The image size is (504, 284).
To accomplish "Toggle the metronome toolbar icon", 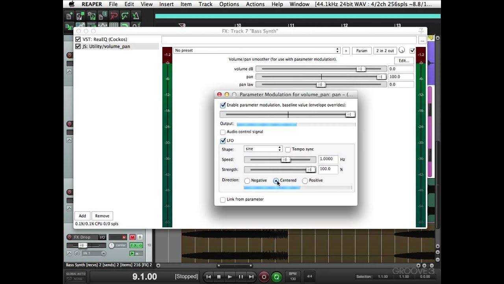I will (x=136, y=16).
